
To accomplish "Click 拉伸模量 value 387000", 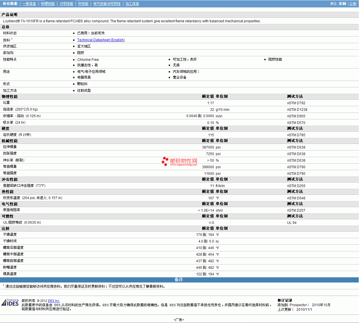I will 208,147.
